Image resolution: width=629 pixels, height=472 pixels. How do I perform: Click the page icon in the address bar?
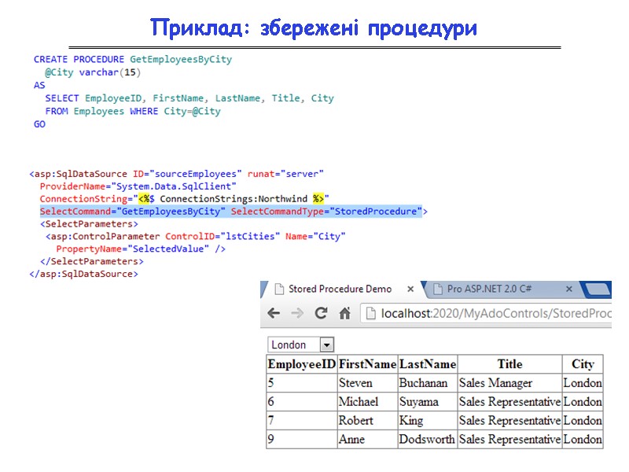371,313
